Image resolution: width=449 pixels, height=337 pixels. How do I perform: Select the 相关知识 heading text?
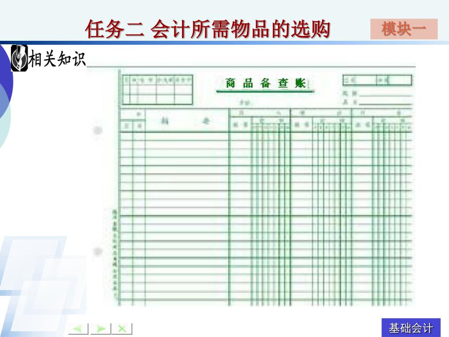57,58
